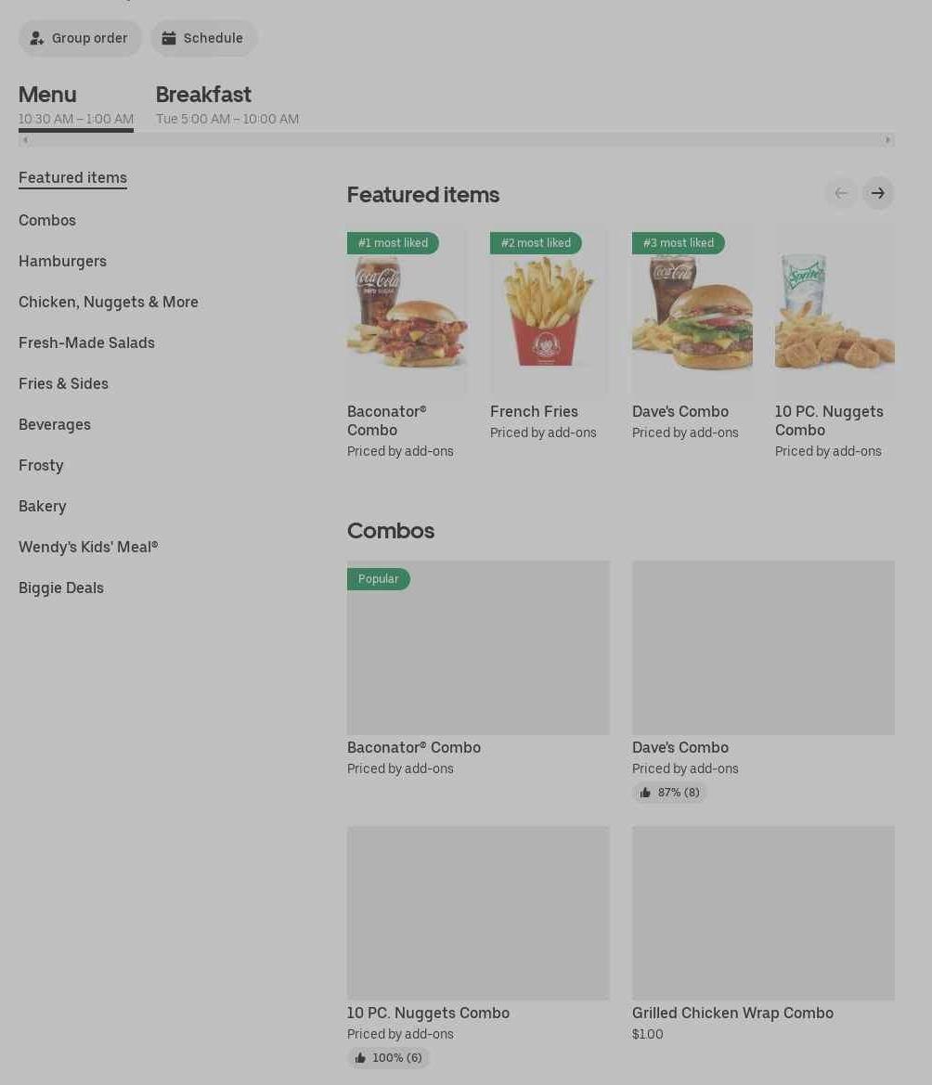This screenshot has height=1085, width=932.
Task: Jump to the Hamburgers category
Action: 62,261
